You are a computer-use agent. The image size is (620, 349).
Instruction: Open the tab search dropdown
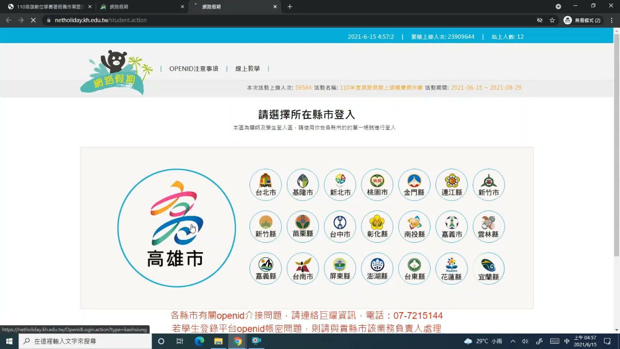click(558, 6)
